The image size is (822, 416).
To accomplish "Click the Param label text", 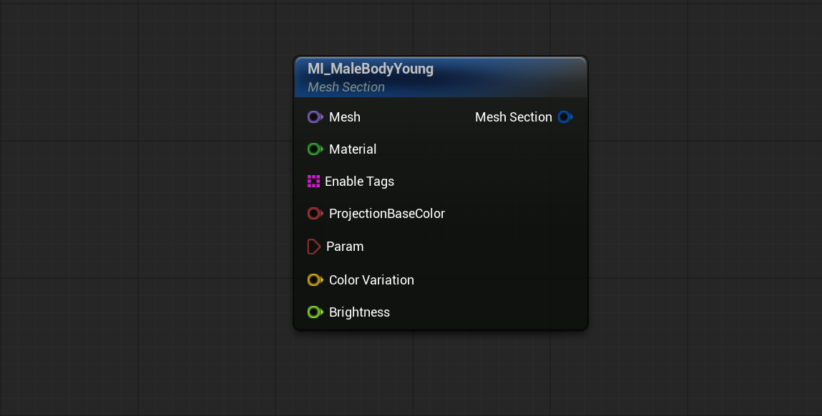I will coord(344,247).
